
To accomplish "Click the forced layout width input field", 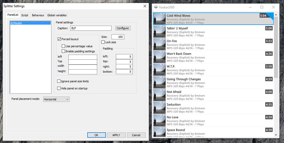I will (x=83, y=67).
